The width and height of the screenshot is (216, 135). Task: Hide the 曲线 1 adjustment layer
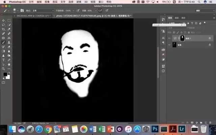click(169, 38)
